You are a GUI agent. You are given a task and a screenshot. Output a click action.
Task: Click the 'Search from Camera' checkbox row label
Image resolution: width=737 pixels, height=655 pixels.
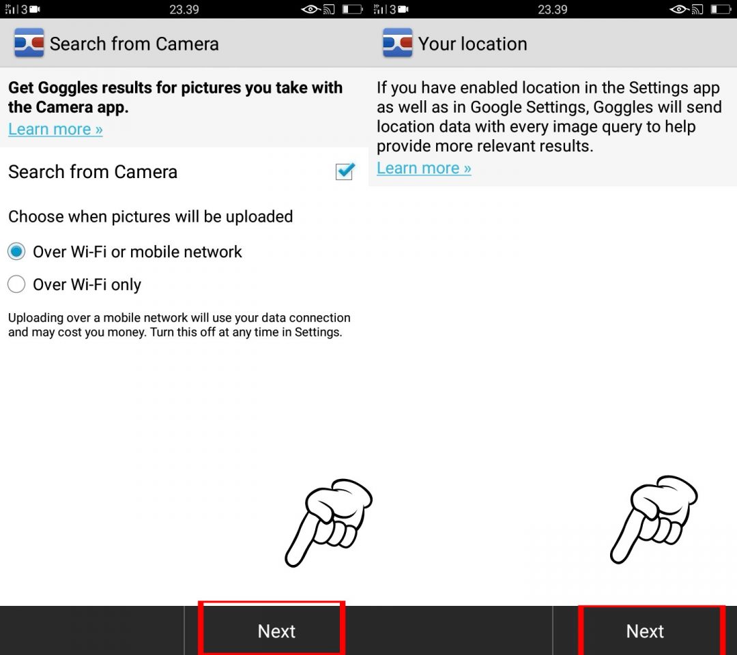(x=93, y=172)
